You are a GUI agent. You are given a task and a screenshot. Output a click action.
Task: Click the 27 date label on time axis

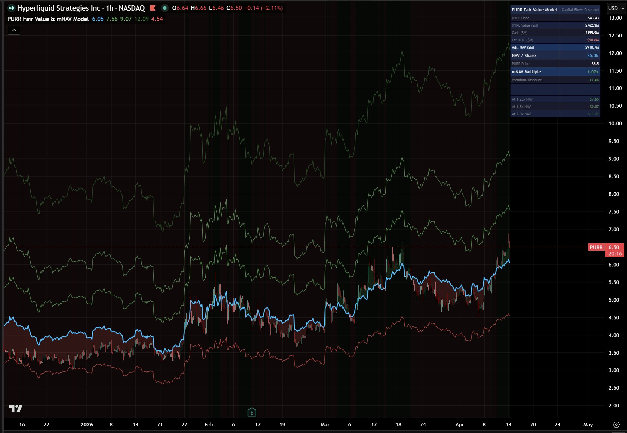(x=184, y=425)
